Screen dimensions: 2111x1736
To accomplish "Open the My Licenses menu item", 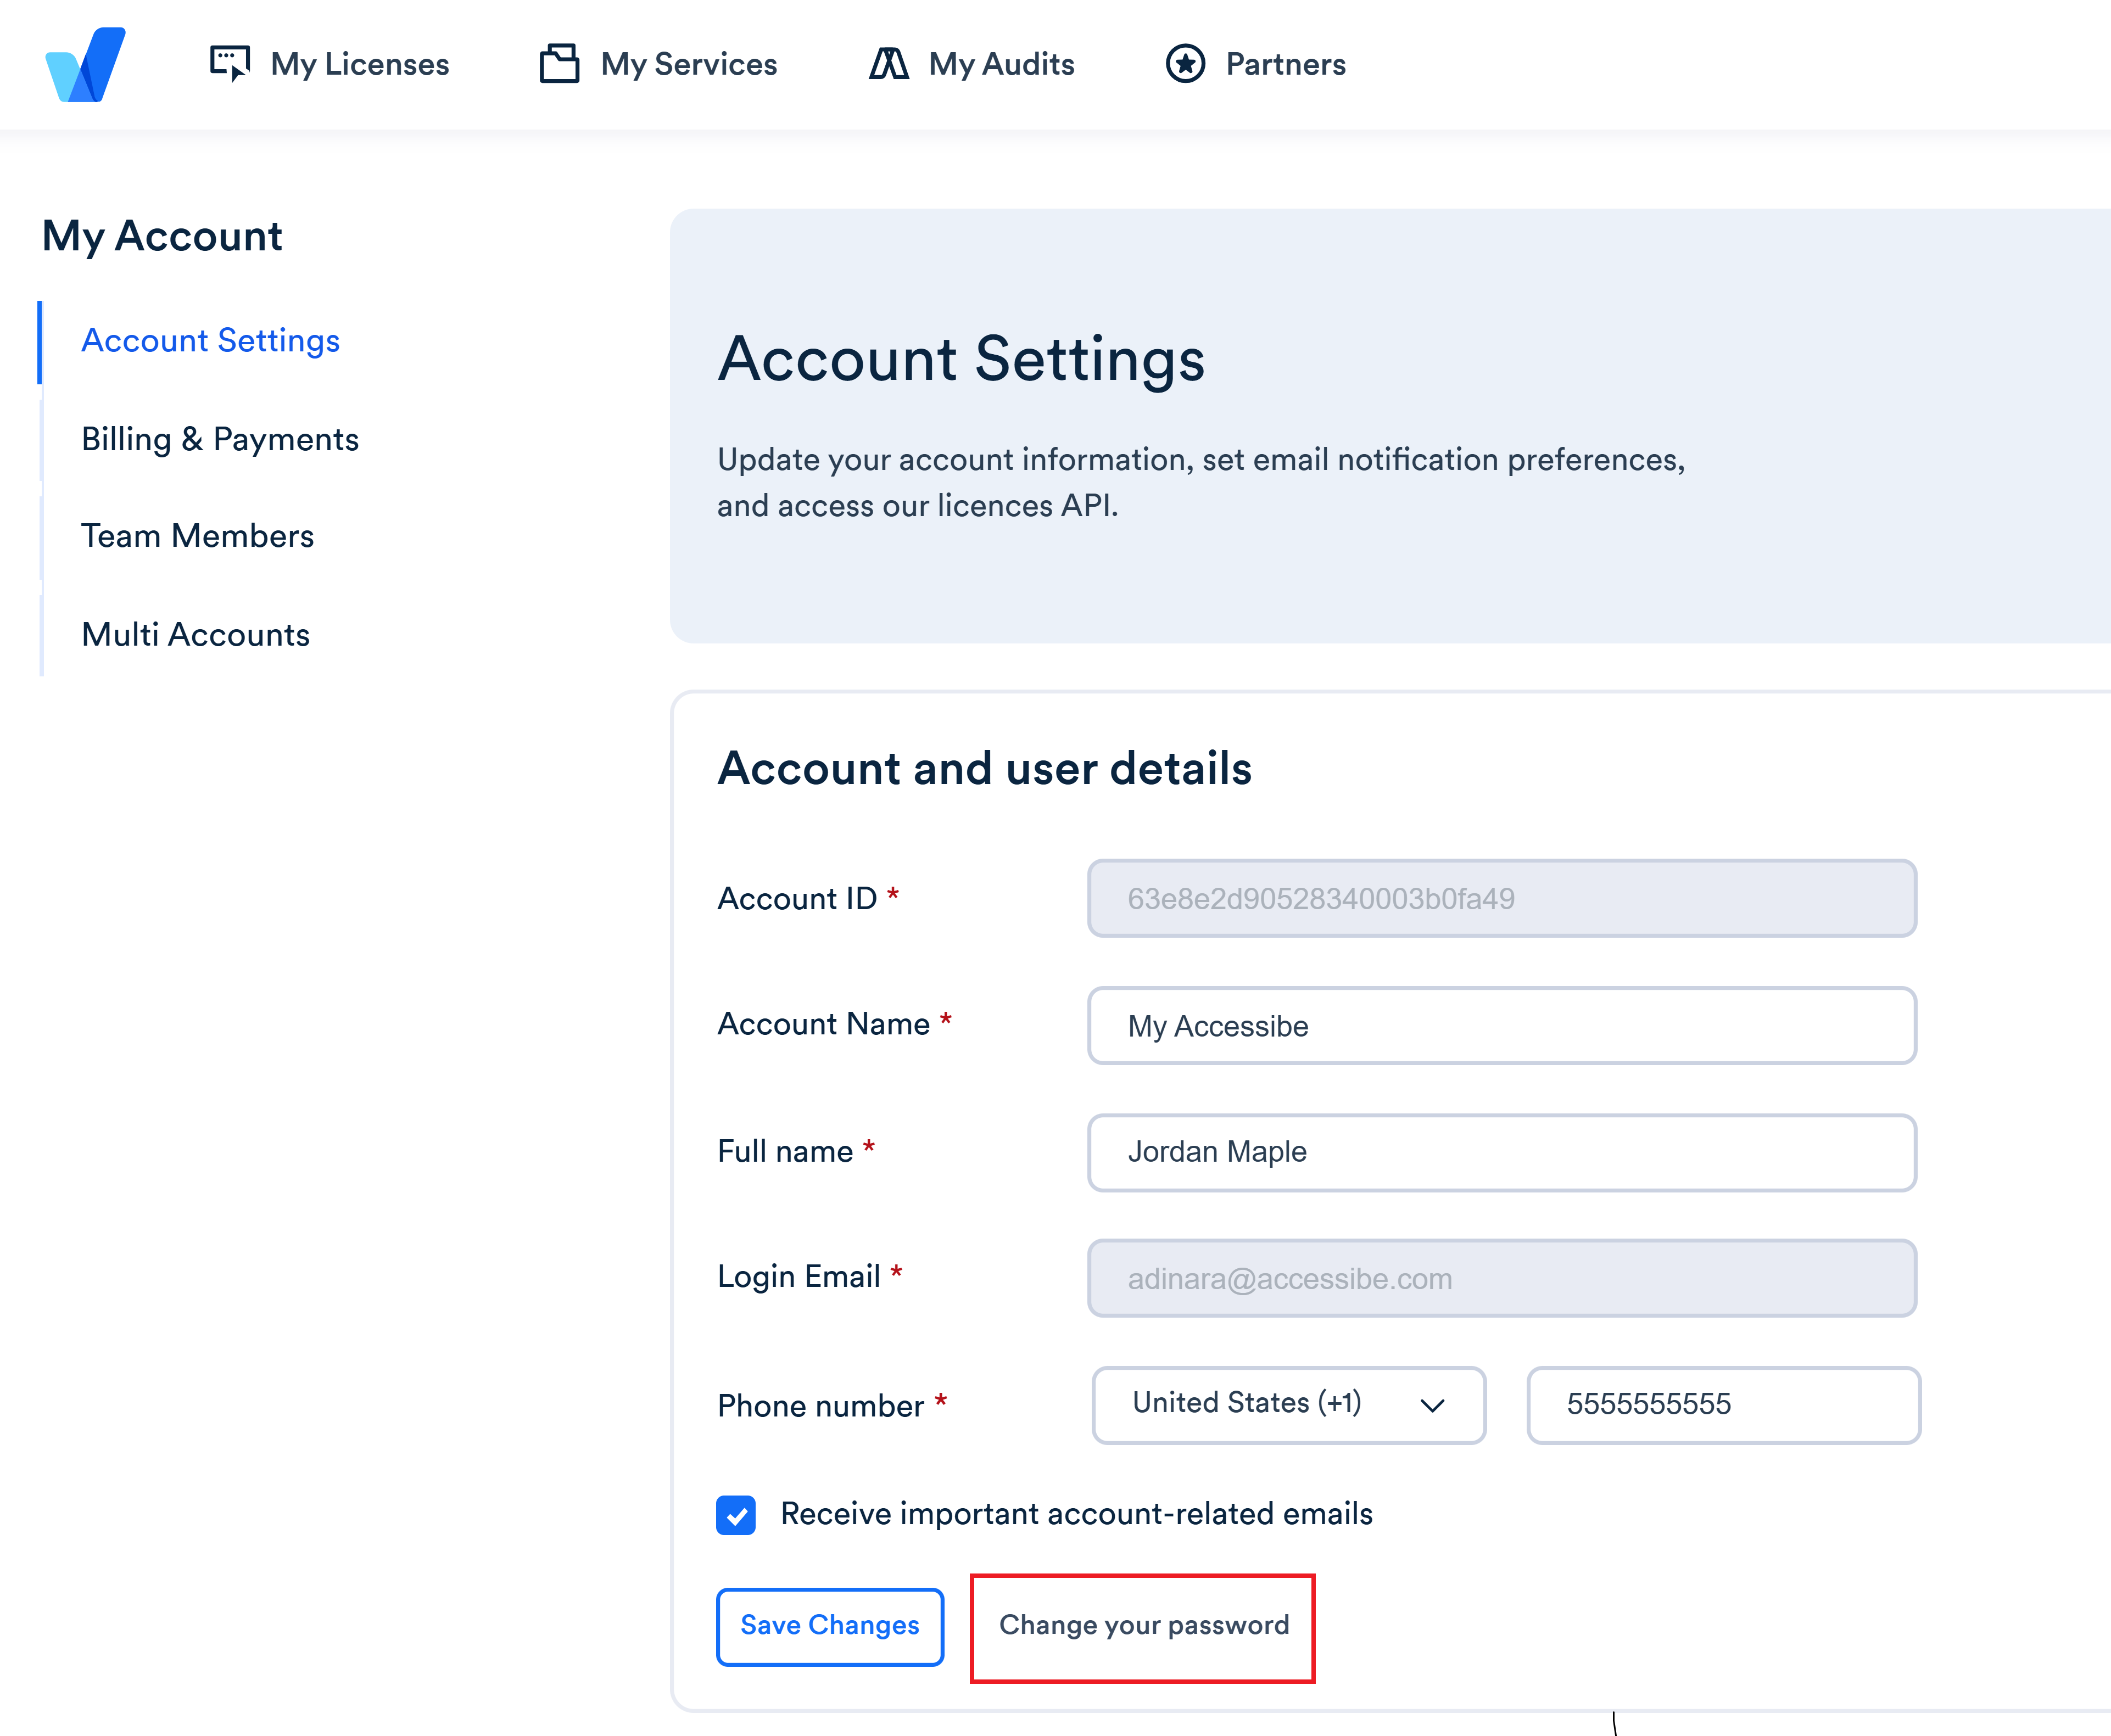I will coord(359,64).
